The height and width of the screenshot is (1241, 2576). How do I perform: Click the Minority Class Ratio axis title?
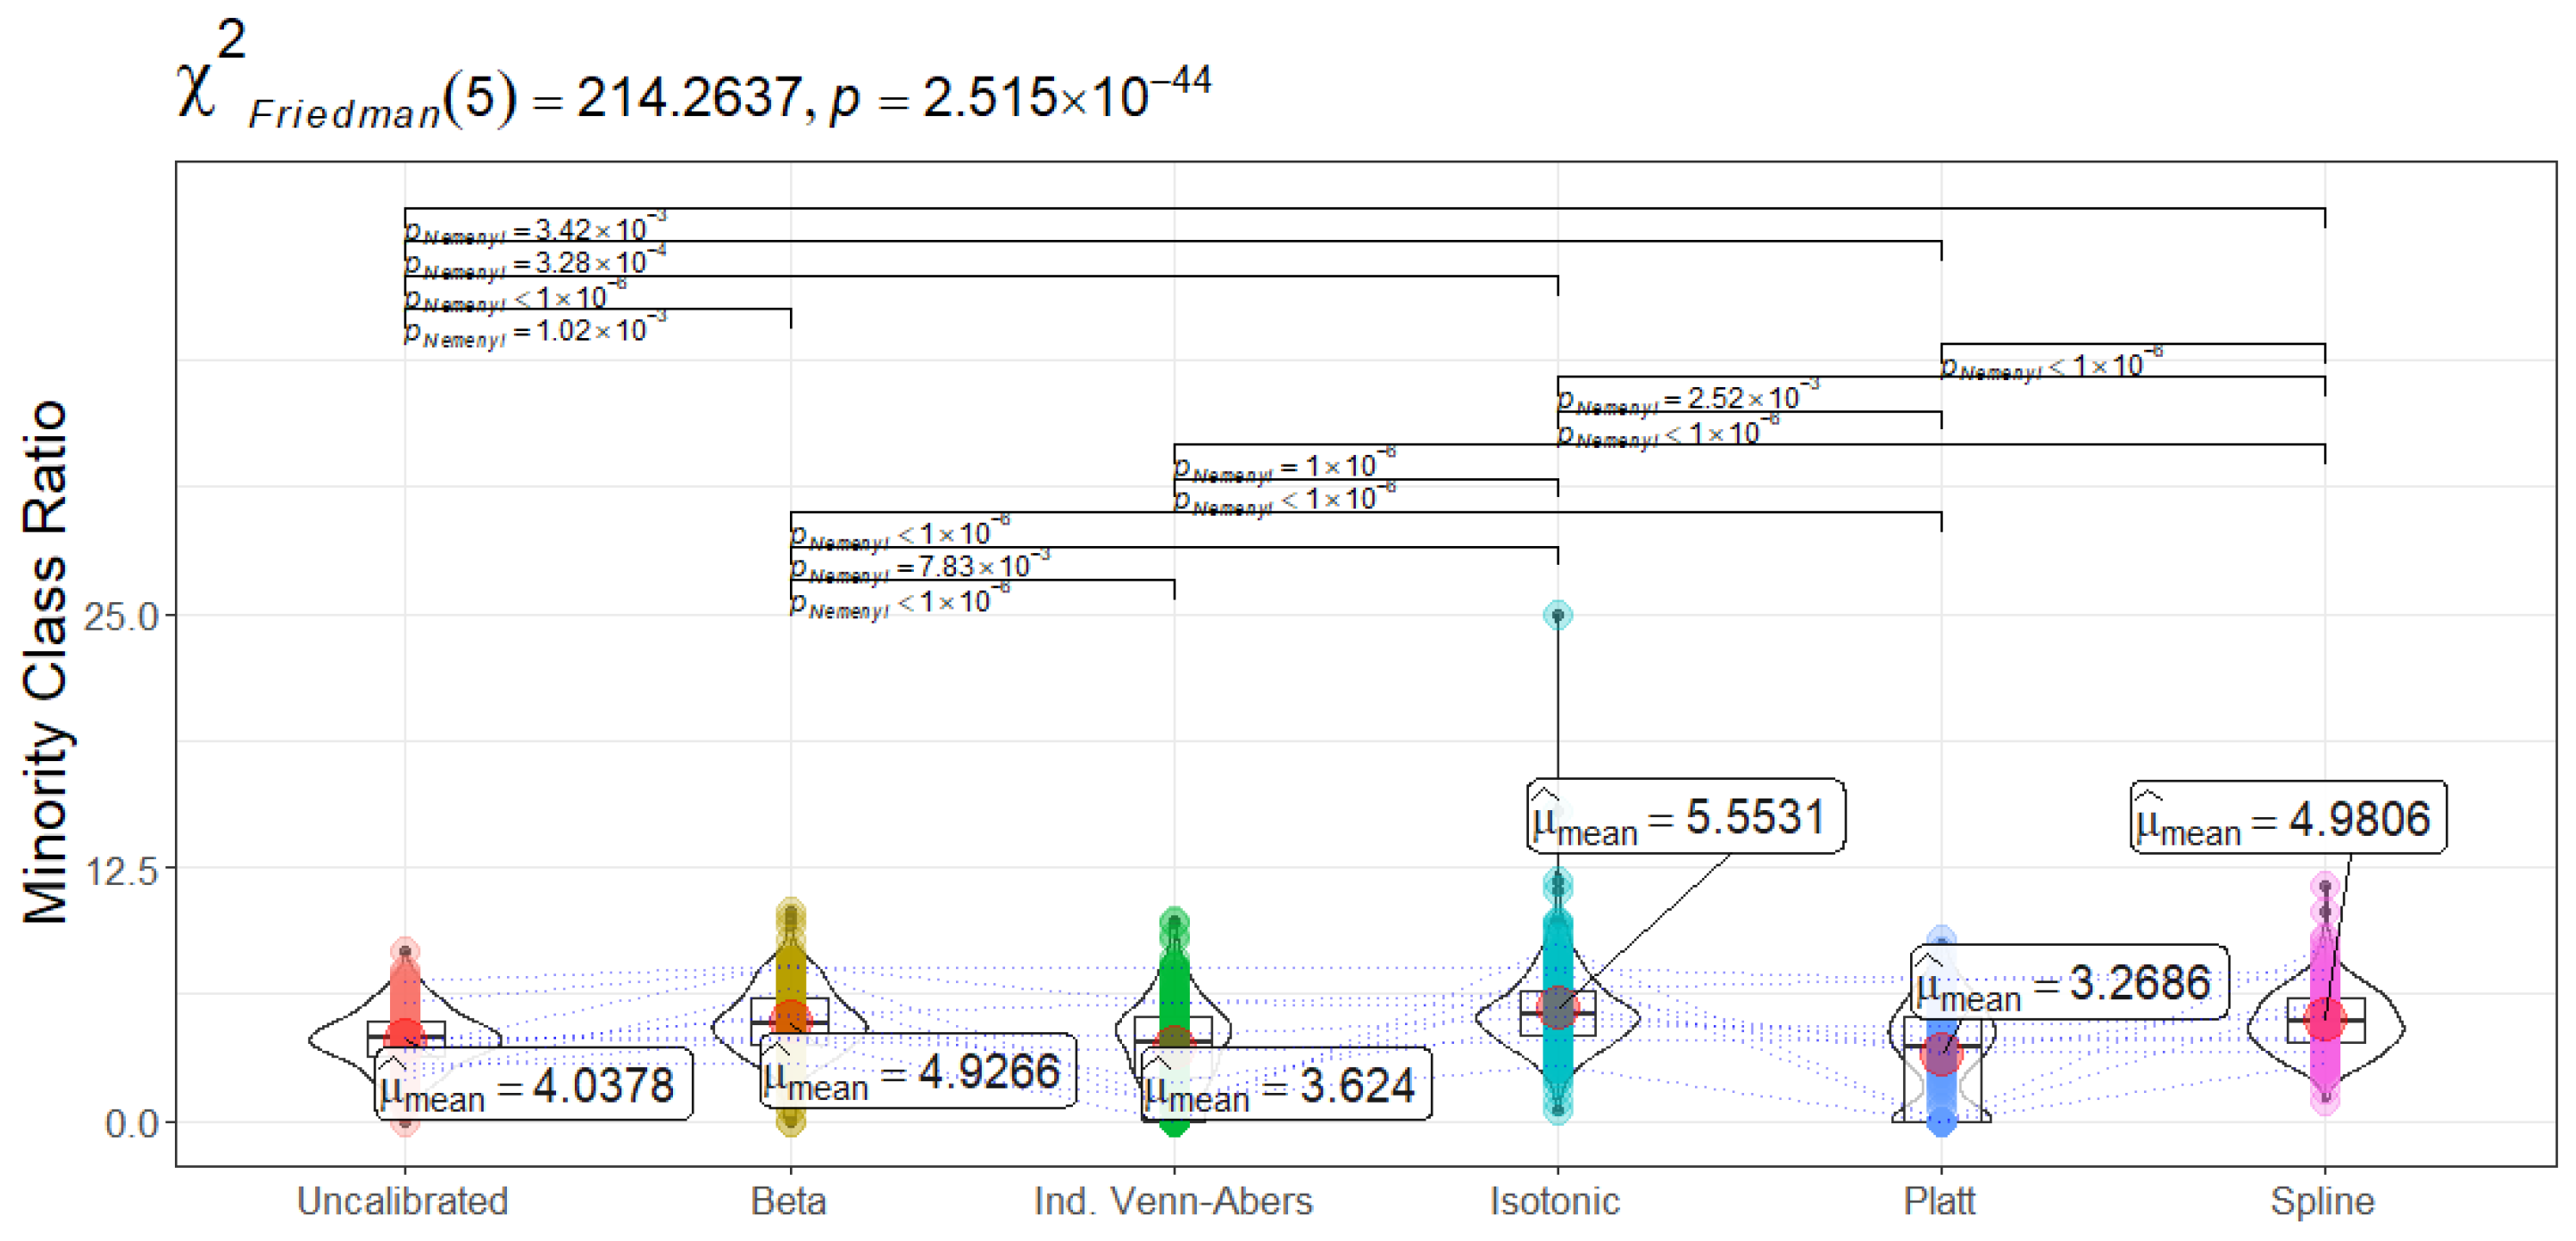[x=46, y=661]
